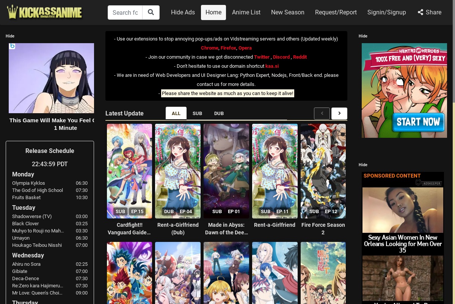
Task: Open Re:Zero kara Hajimeru… schedule entry
Action: (38, 286)
